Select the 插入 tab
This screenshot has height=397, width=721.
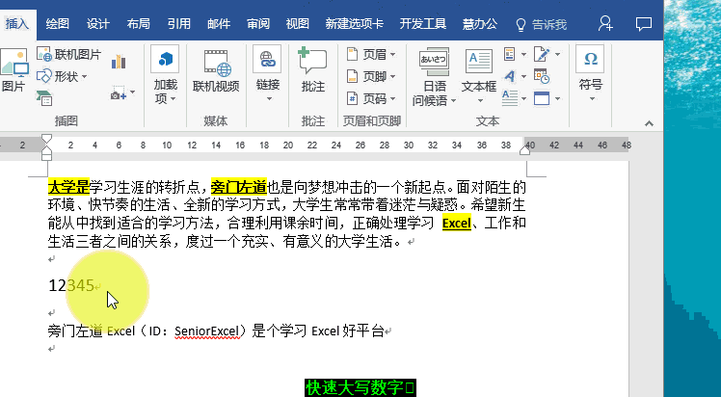pyautogui.click(x=17, y=24)
